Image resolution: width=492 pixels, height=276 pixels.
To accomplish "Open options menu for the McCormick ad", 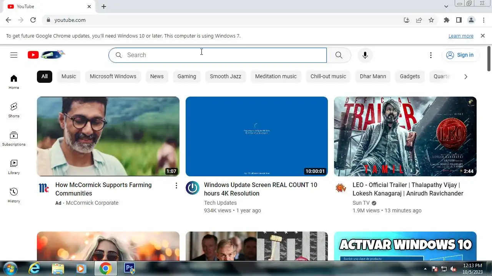I will (176, 186).
